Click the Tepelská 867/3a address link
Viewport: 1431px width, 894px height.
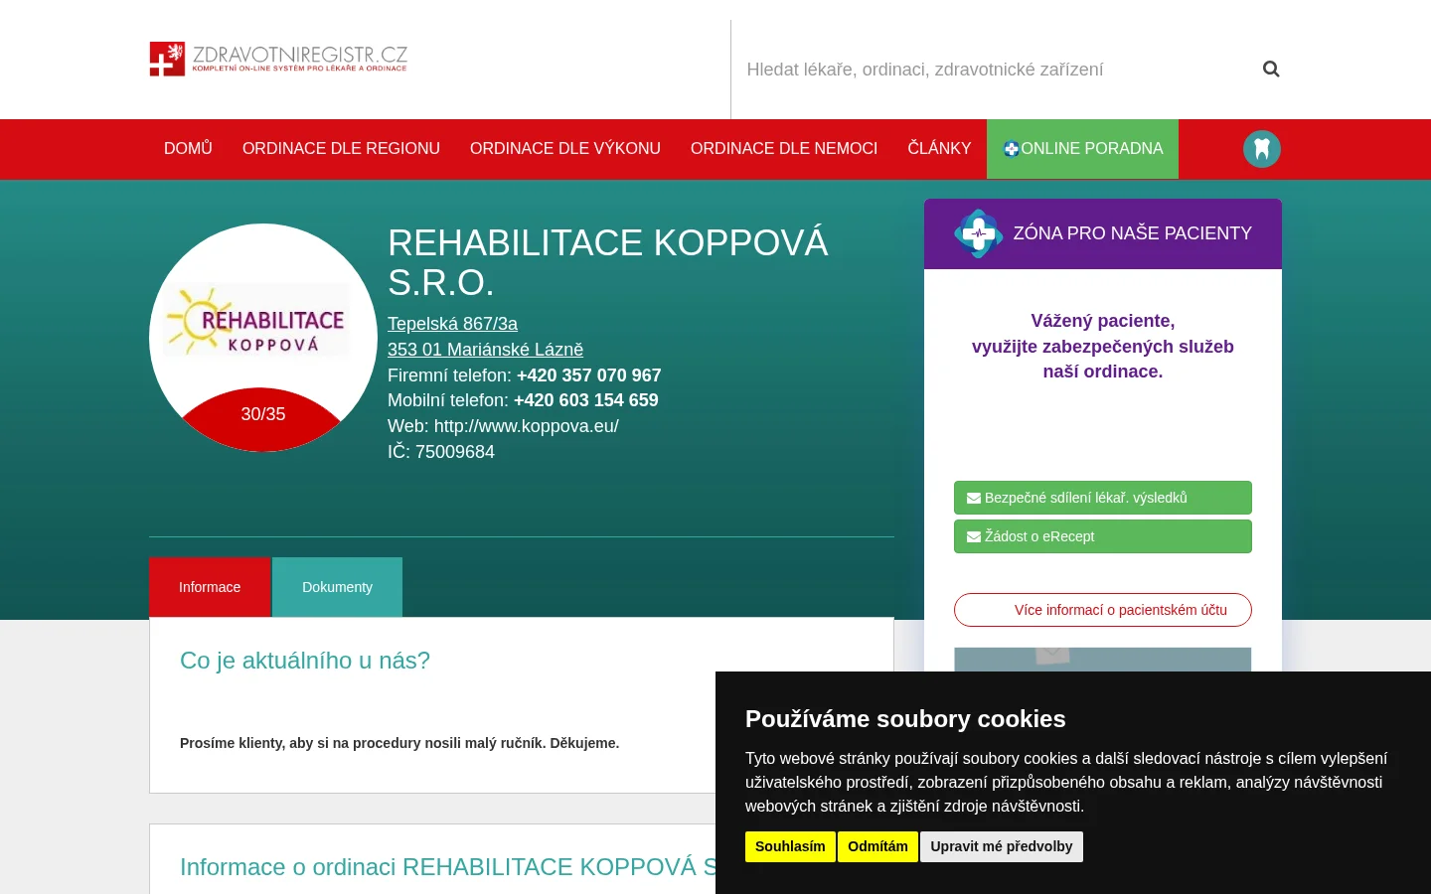(452, 324)
